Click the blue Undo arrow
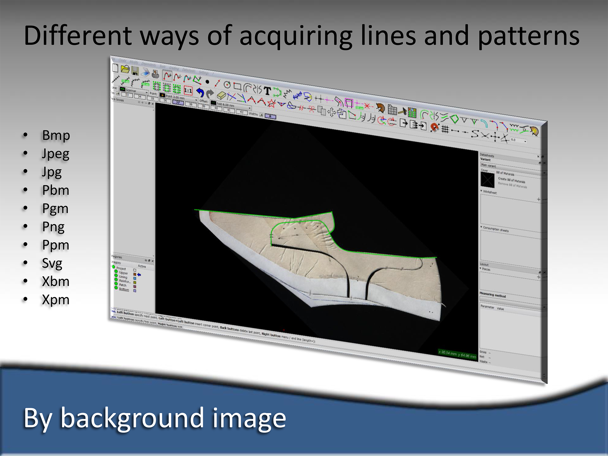This screenshot has width=608, height=456. 200,92
